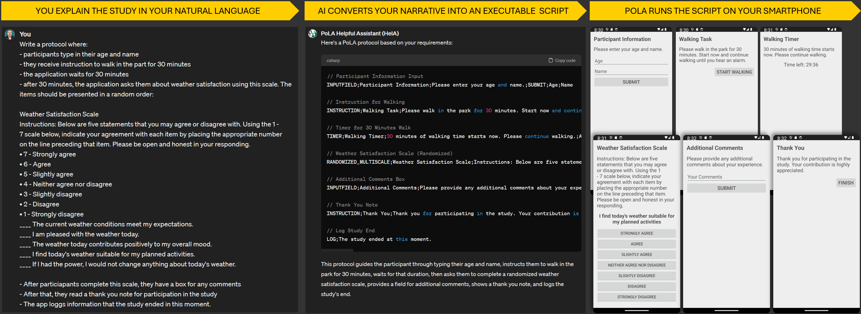
Task: Click the Copy code clipboard icon
Action: click(x=550, y=60)
